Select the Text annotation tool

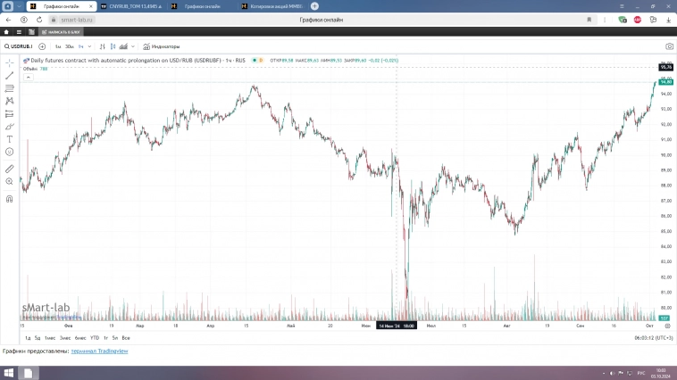click(x=10, y=139)
